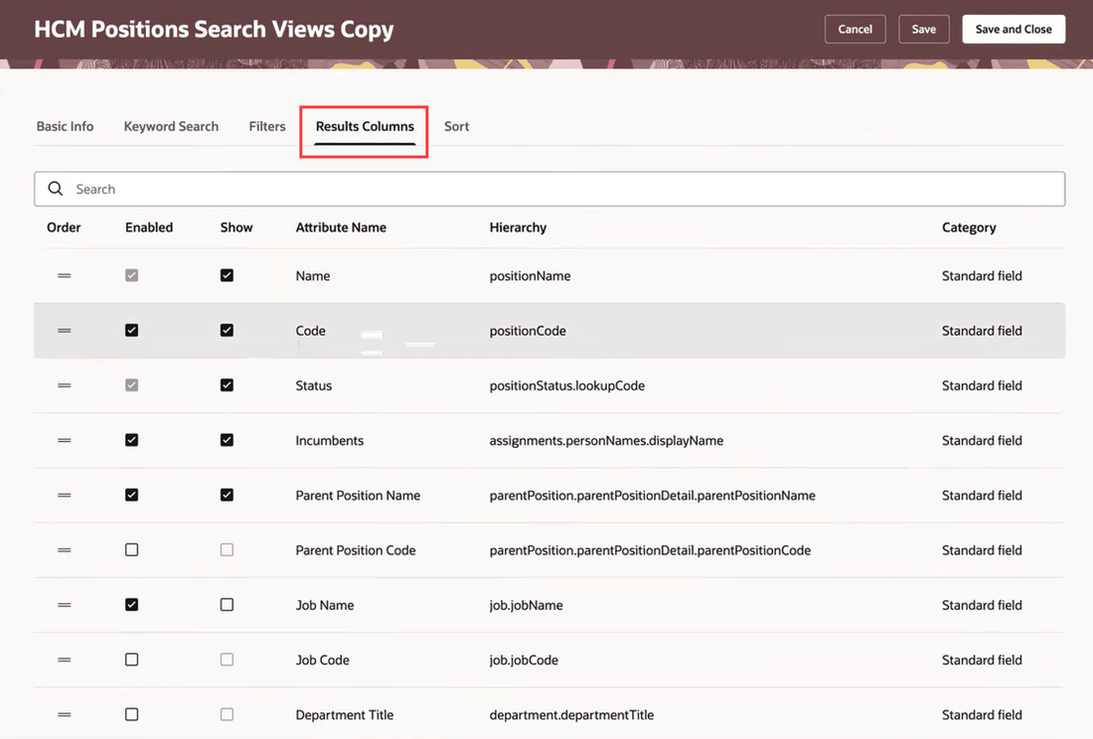Viewport: 1093px width, 739px height.
Task: Click the Order column header
Action: point(64,227)
